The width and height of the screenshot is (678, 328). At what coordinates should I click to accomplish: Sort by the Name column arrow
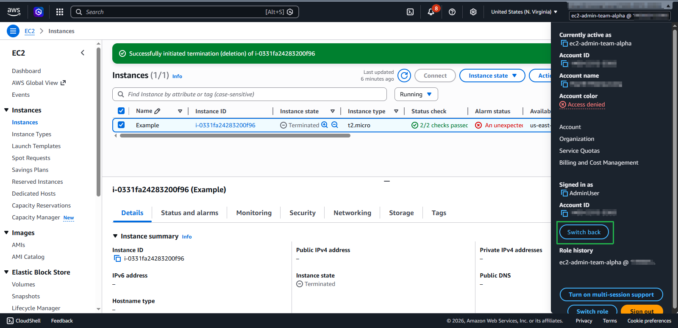pyautogui.click(x=180, y=111)
